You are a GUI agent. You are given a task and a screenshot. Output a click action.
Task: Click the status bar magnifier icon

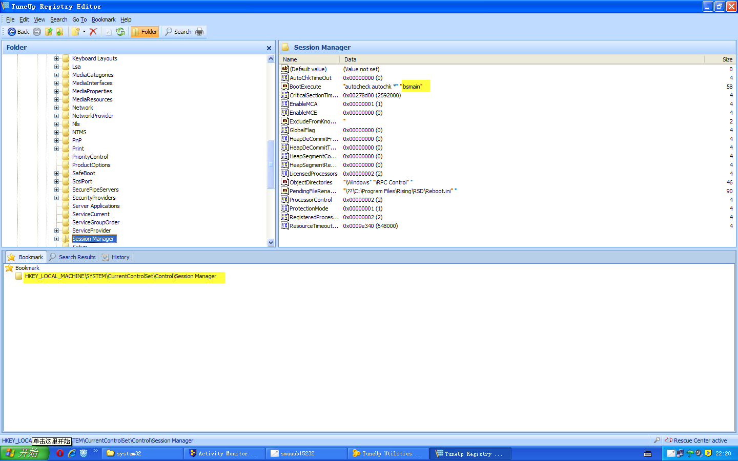[x=657, y=440]
